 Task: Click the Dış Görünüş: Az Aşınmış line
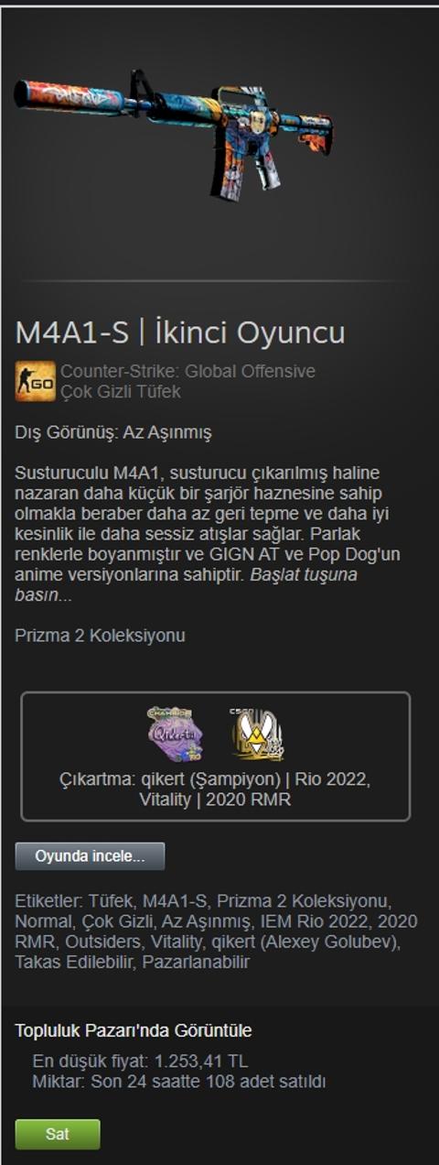coord(113,431)
